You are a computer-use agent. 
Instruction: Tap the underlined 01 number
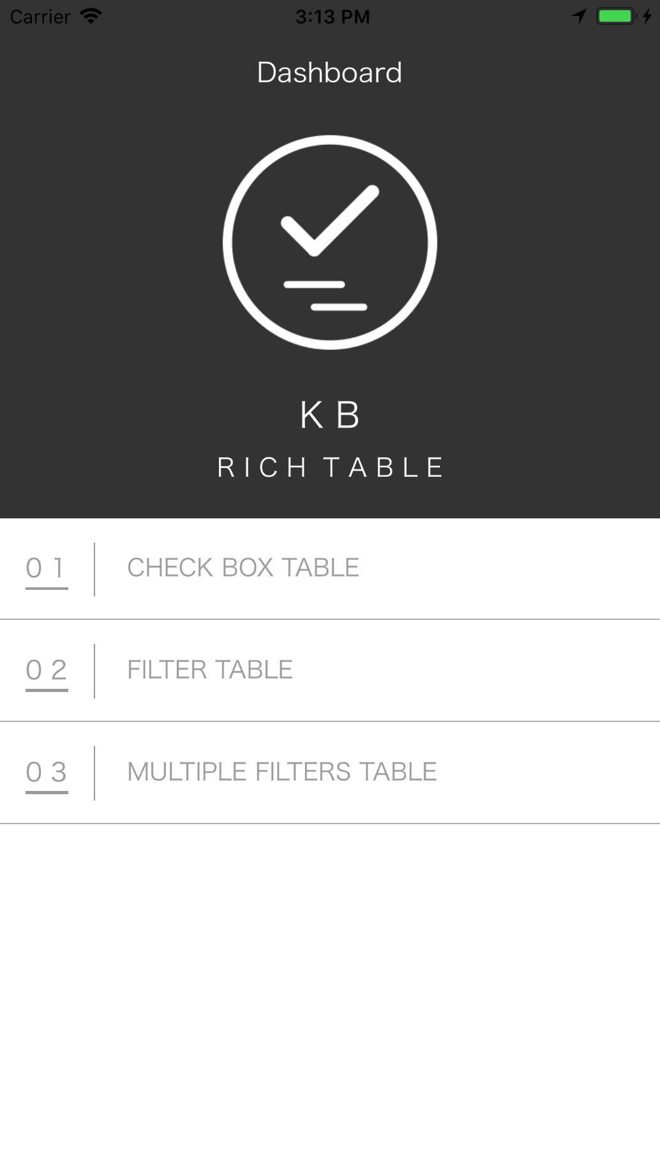coord(47,568)
